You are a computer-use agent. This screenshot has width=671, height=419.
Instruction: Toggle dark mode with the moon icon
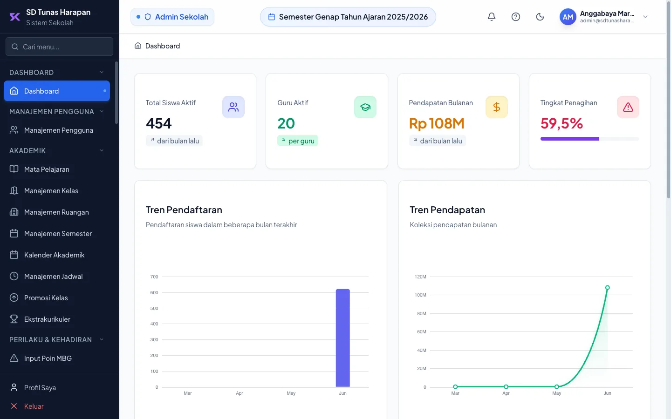540,17
